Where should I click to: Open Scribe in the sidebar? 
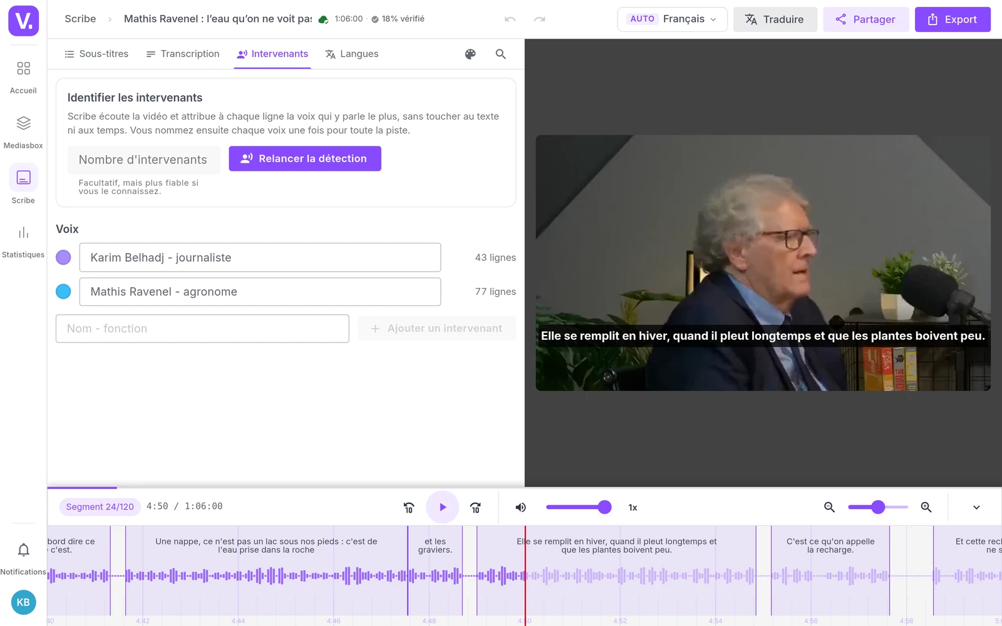pos(23,184)
